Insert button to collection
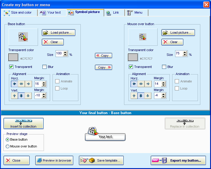The width and height of the screenshot is (211, 169). tap(23, 123)
